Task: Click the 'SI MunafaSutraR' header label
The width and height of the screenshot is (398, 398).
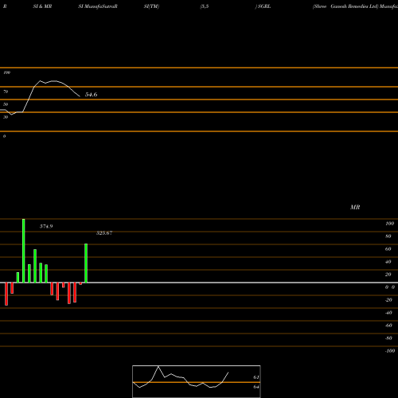Action: coord(98,6)
